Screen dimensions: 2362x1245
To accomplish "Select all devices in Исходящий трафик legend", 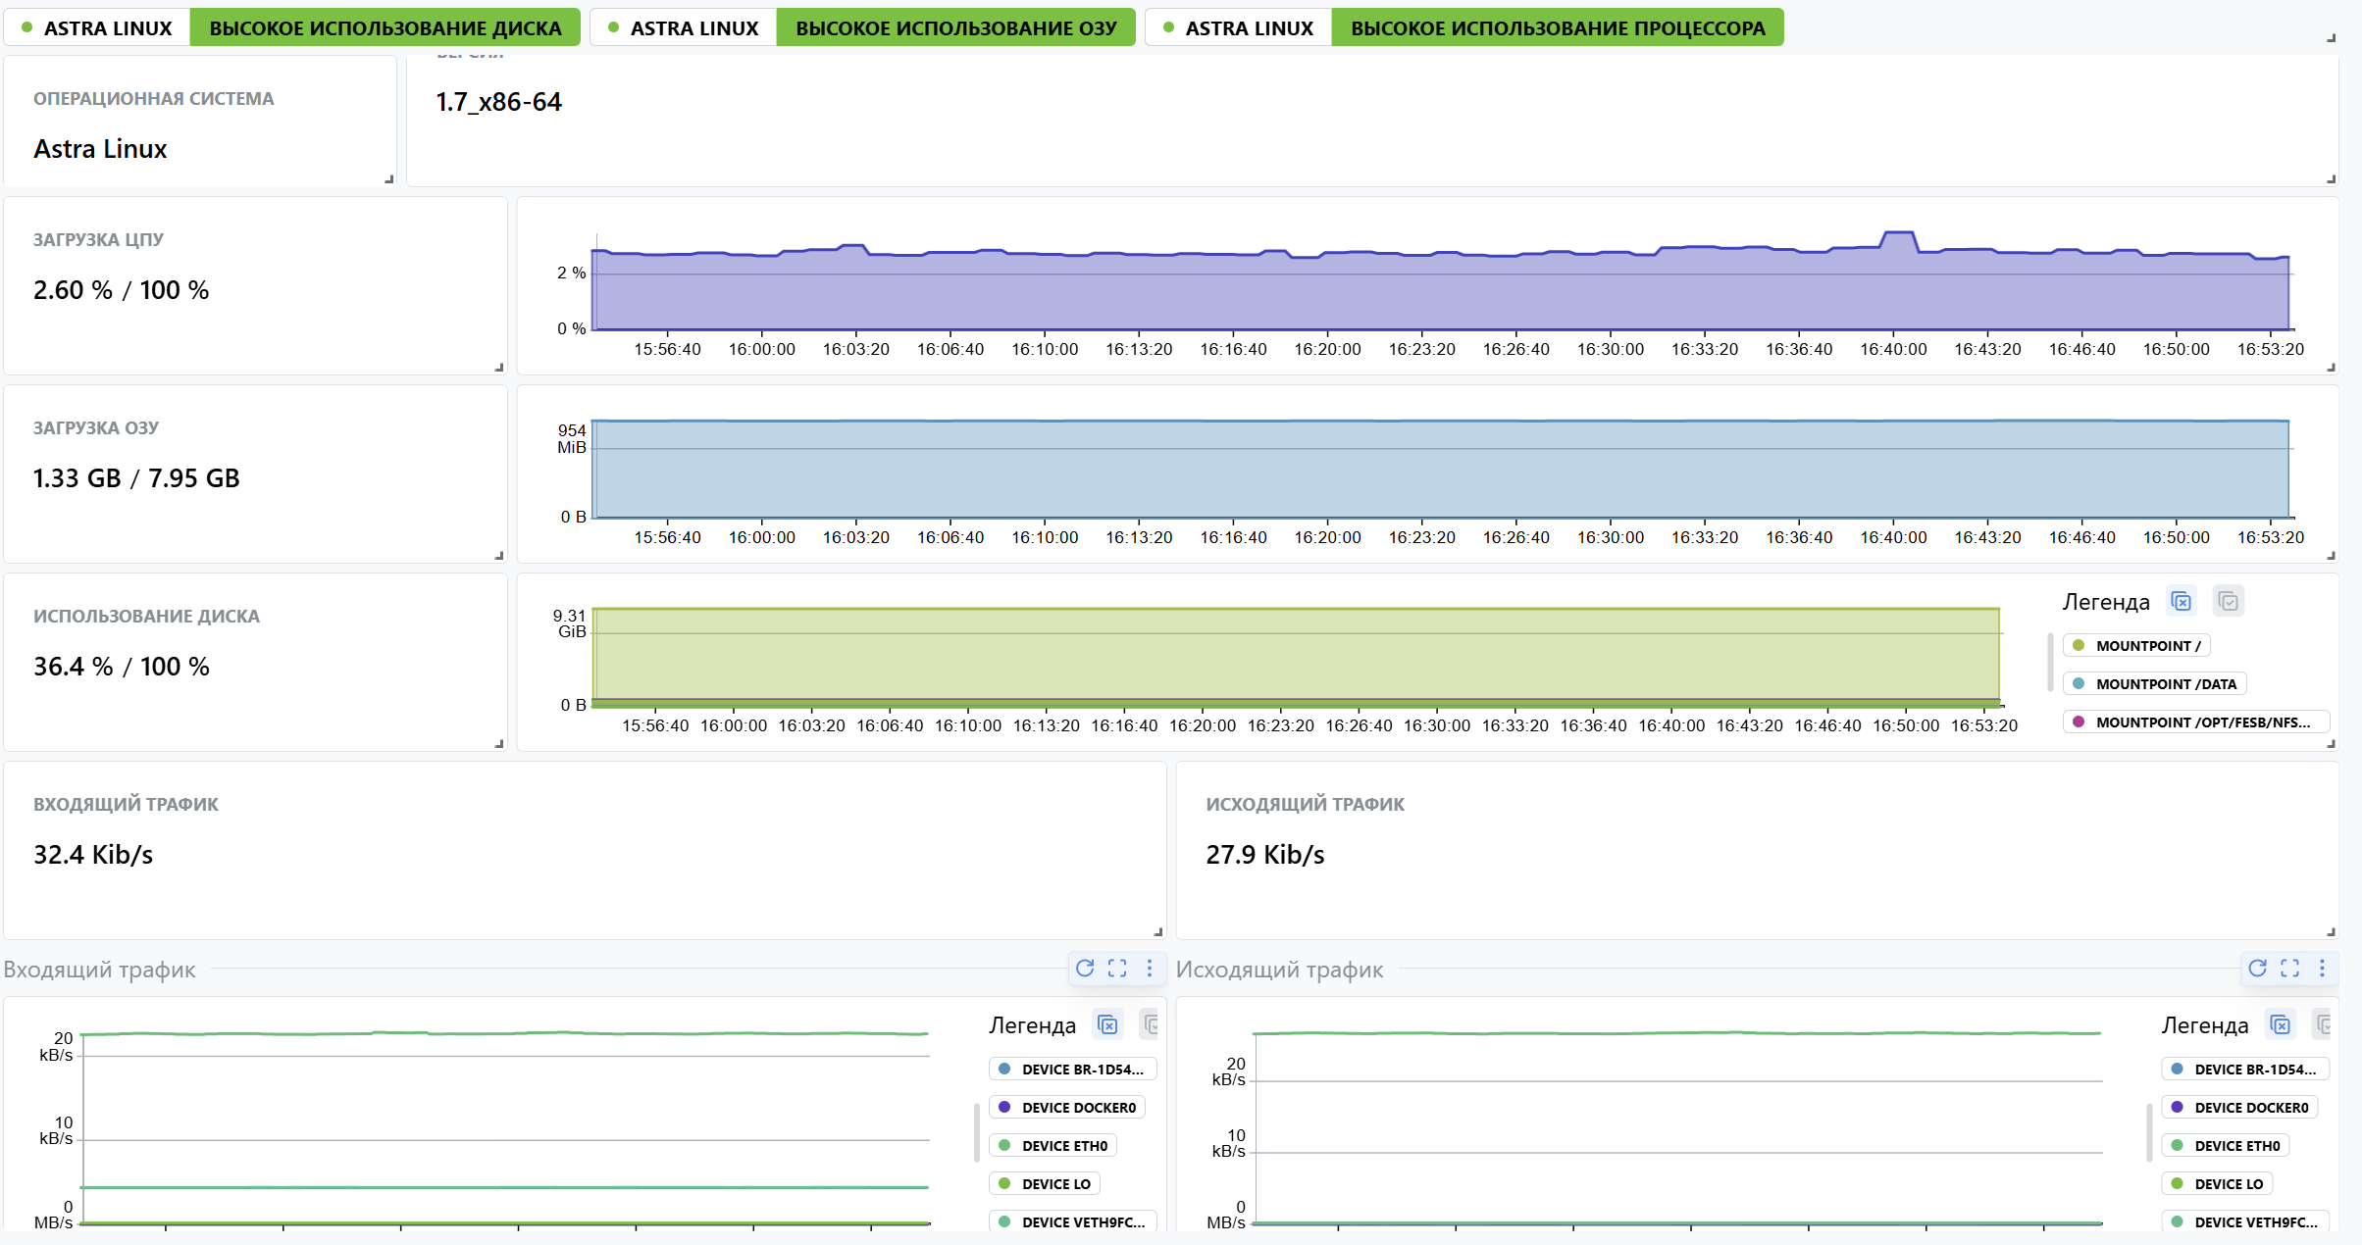I will [2323, 1025].
